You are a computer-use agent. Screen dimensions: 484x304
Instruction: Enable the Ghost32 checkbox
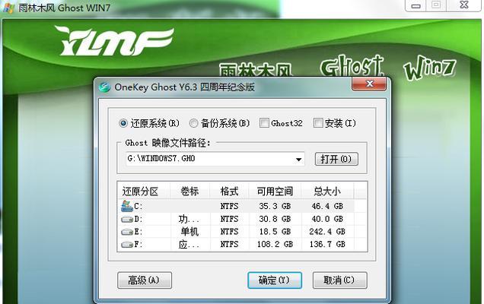point(264,122)
